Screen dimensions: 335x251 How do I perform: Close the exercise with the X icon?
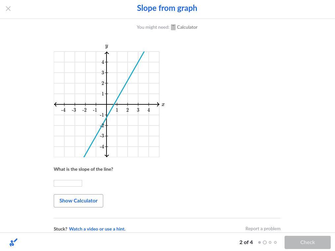(x=8, y=9)
